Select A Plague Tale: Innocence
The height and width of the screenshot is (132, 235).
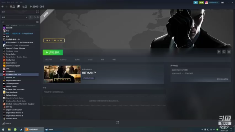pyautogui.click(x=15, y=89)
